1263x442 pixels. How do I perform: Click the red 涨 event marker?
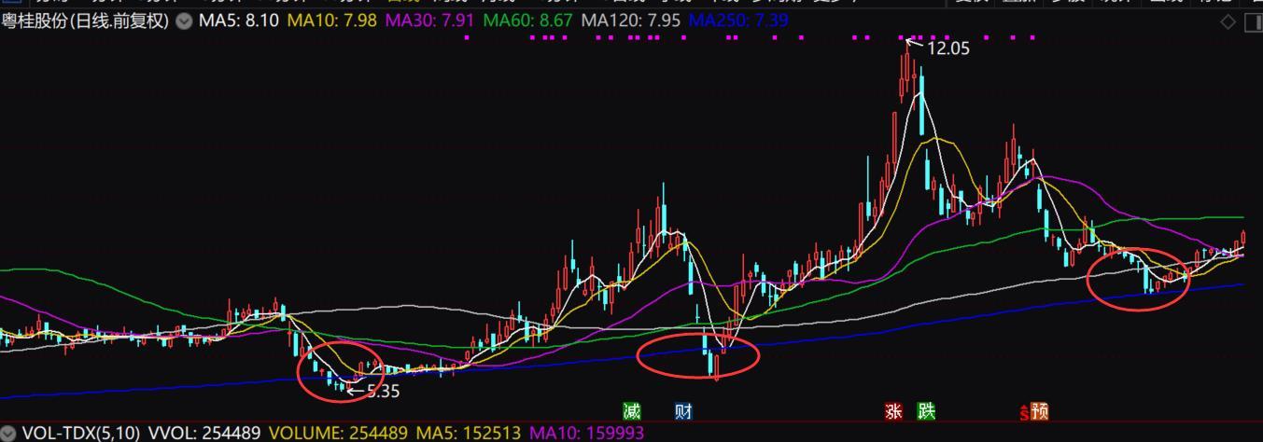(x=893, y=411)
